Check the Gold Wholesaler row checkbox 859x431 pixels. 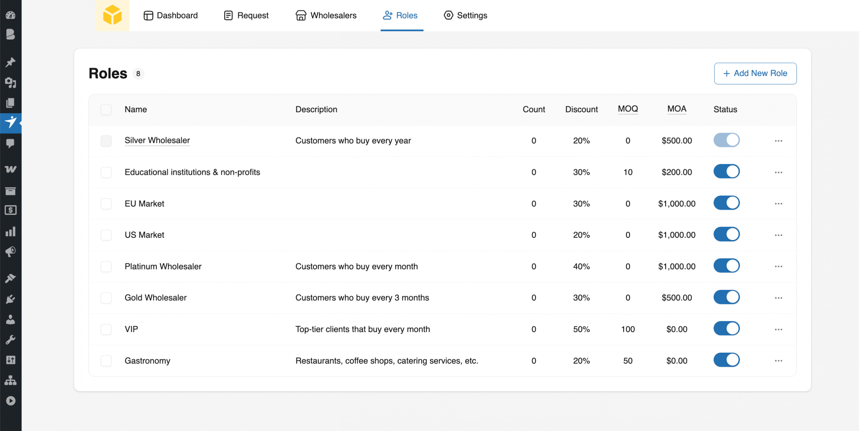[x=106, y=298]
